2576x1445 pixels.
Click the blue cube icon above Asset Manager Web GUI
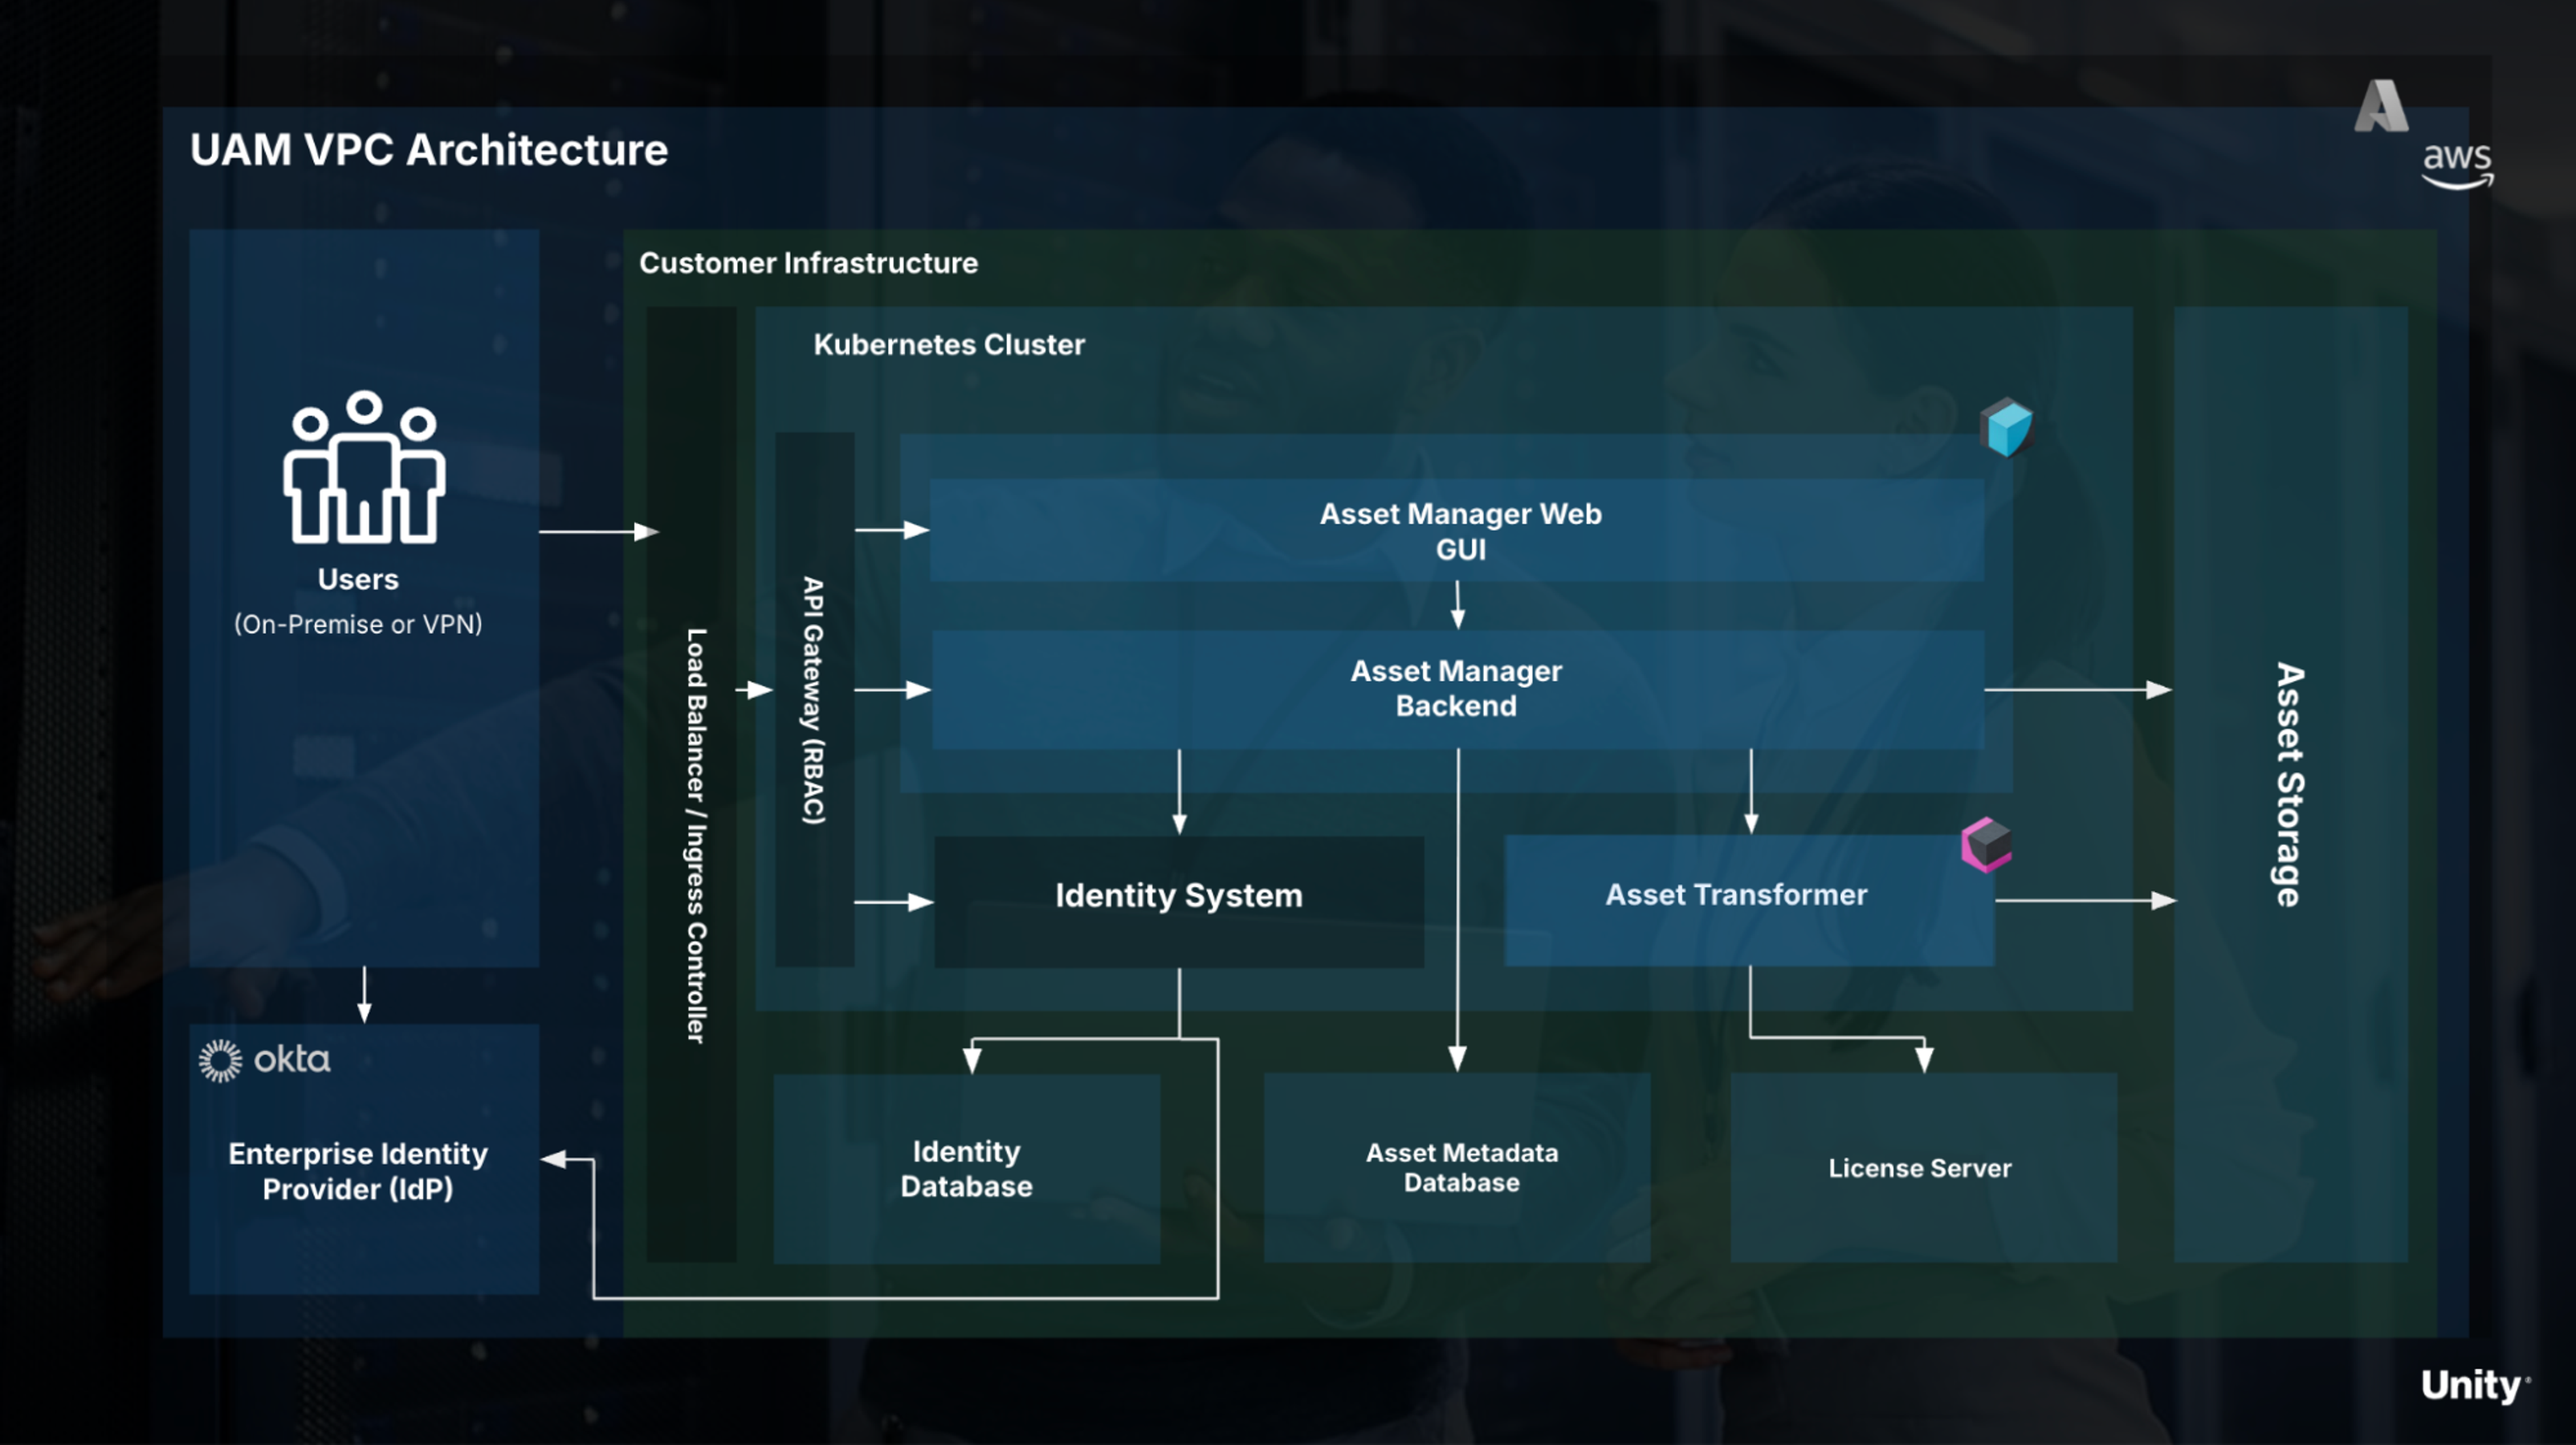pos(2006,428)
